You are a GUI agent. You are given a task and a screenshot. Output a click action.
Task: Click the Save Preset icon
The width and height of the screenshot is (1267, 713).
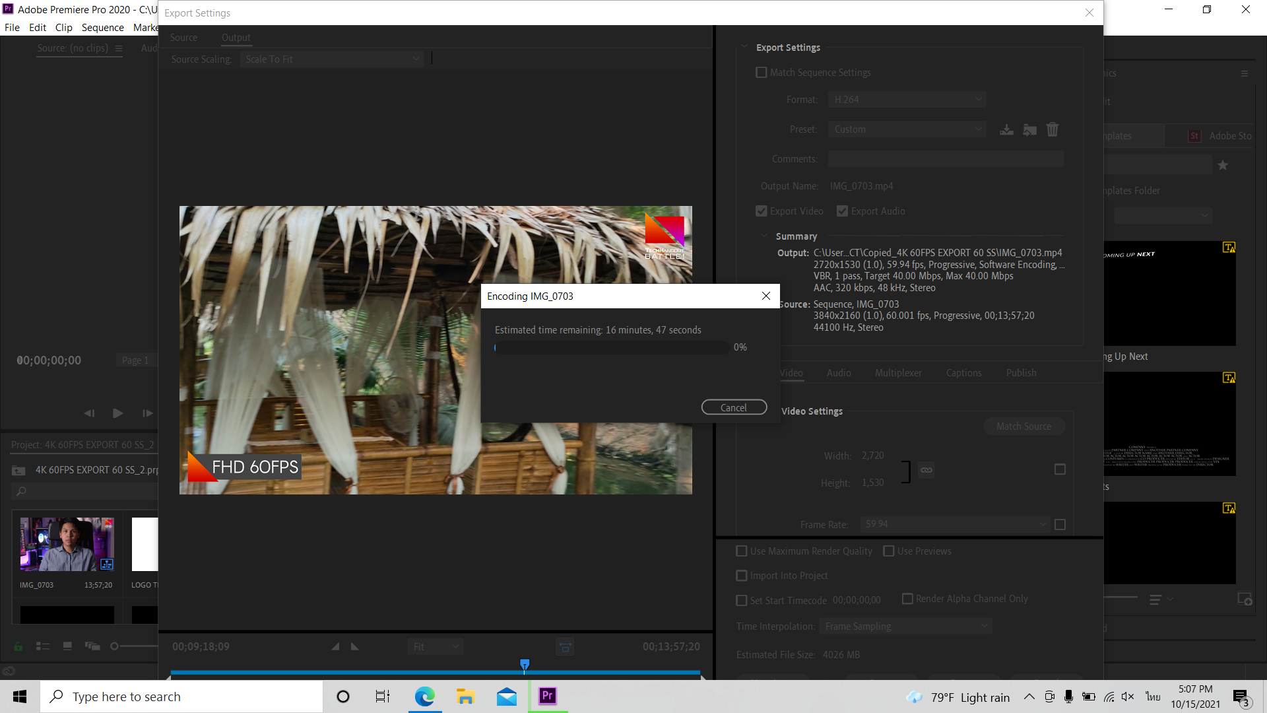coord(1006,129)
